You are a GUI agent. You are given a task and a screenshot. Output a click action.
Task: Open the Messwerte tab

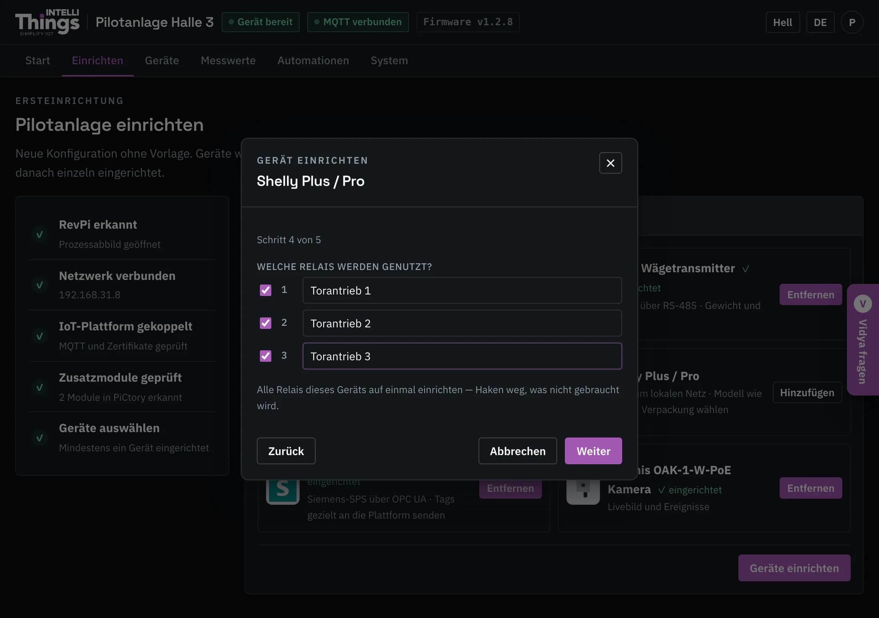pos(228,60)
